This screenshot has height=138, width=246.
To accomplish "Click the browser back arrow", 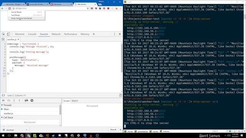I will pyautogui.click(x=2, y=8).
